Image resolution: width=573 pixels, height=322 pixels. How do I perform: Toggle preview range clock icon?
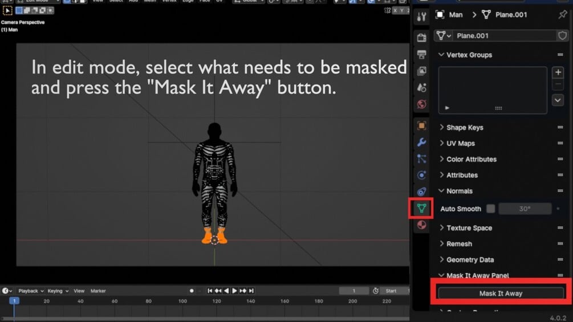[x=376, y=291]
